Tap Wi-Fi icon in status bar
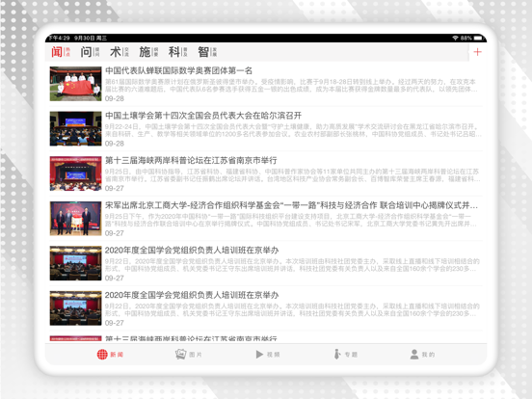 [455, 38]
